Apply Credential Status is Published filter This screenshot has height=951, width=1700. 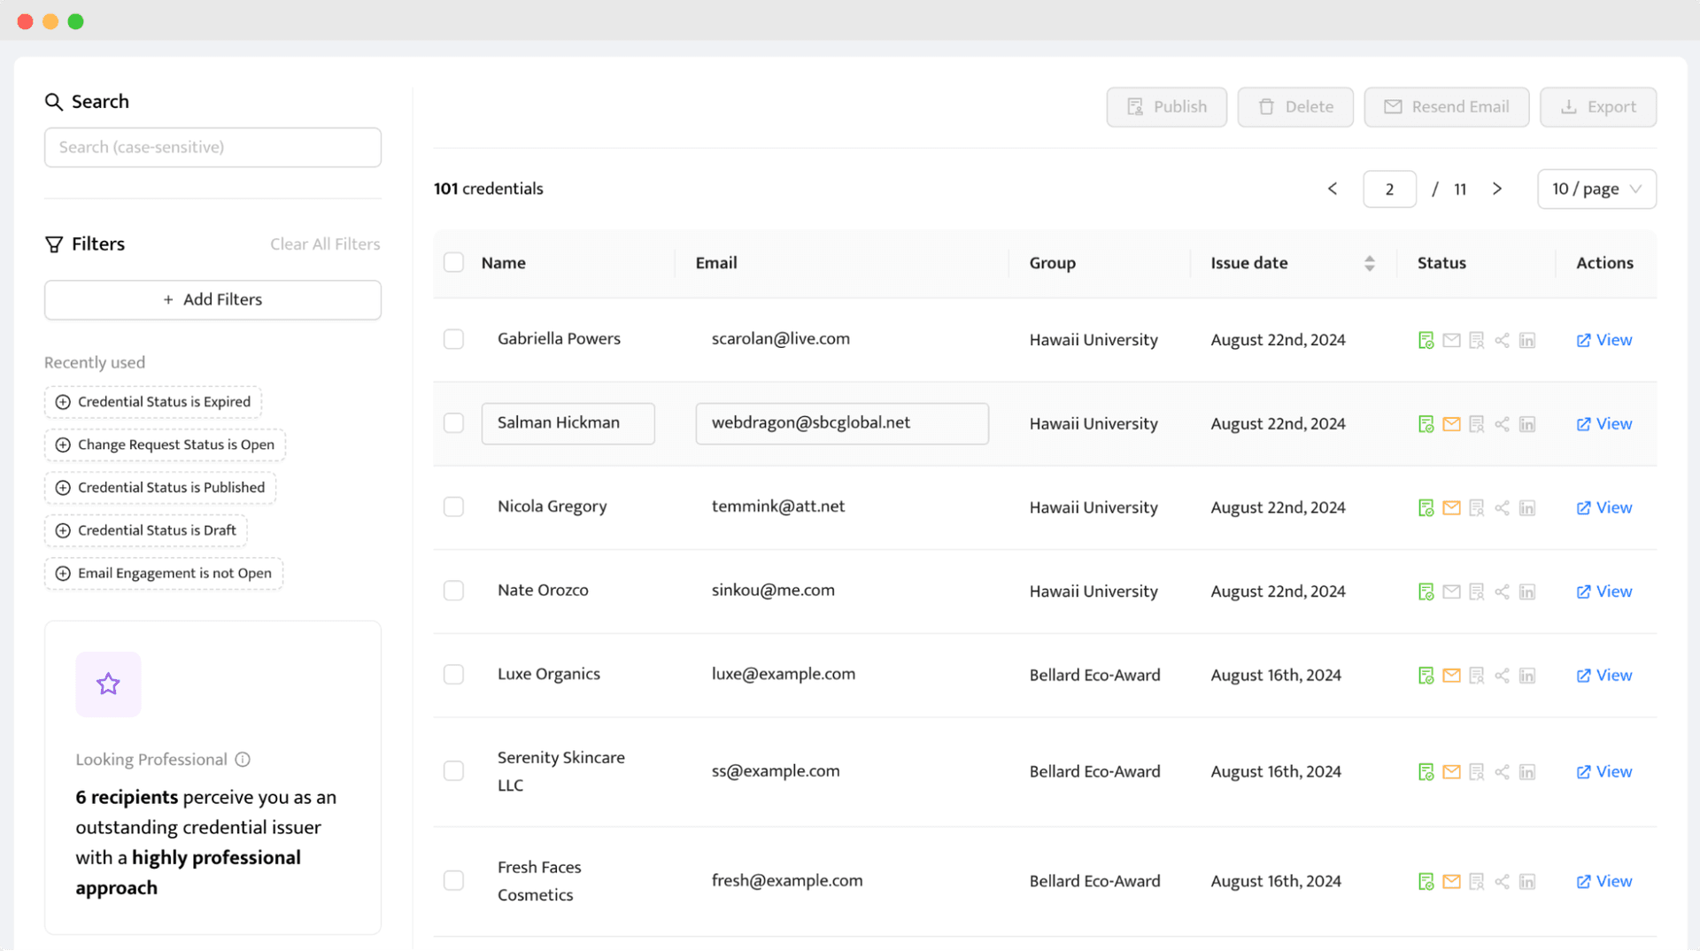pos(160,488)
